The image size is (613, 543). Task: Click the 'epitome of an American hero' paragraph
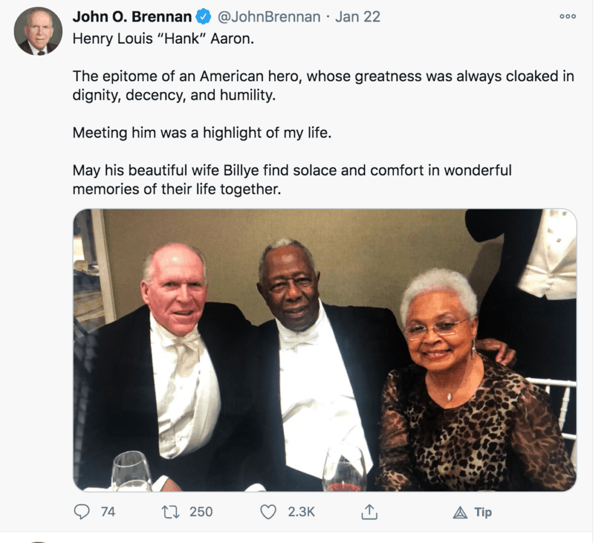pos(323,86)
